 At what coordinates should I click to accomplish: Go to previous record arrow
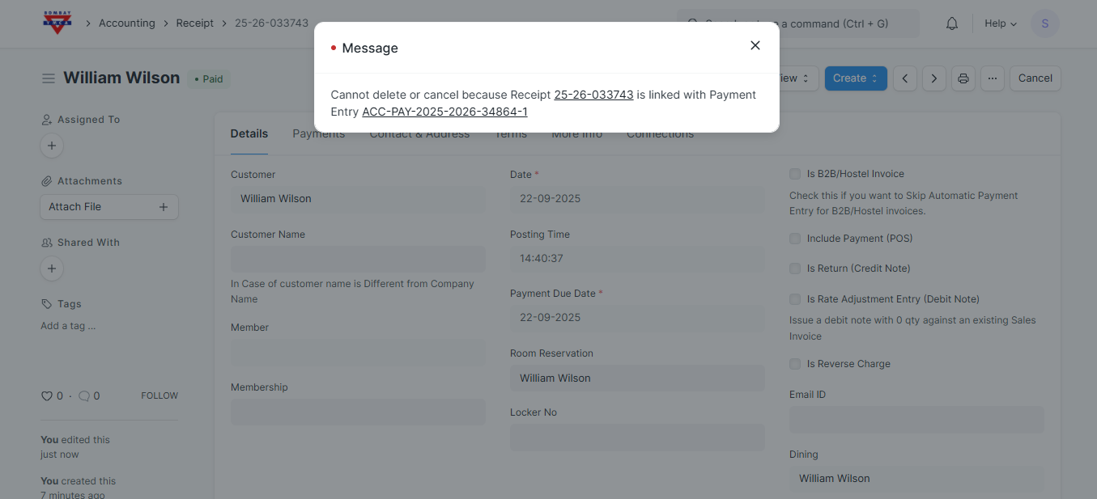click(x=905, y=78)
